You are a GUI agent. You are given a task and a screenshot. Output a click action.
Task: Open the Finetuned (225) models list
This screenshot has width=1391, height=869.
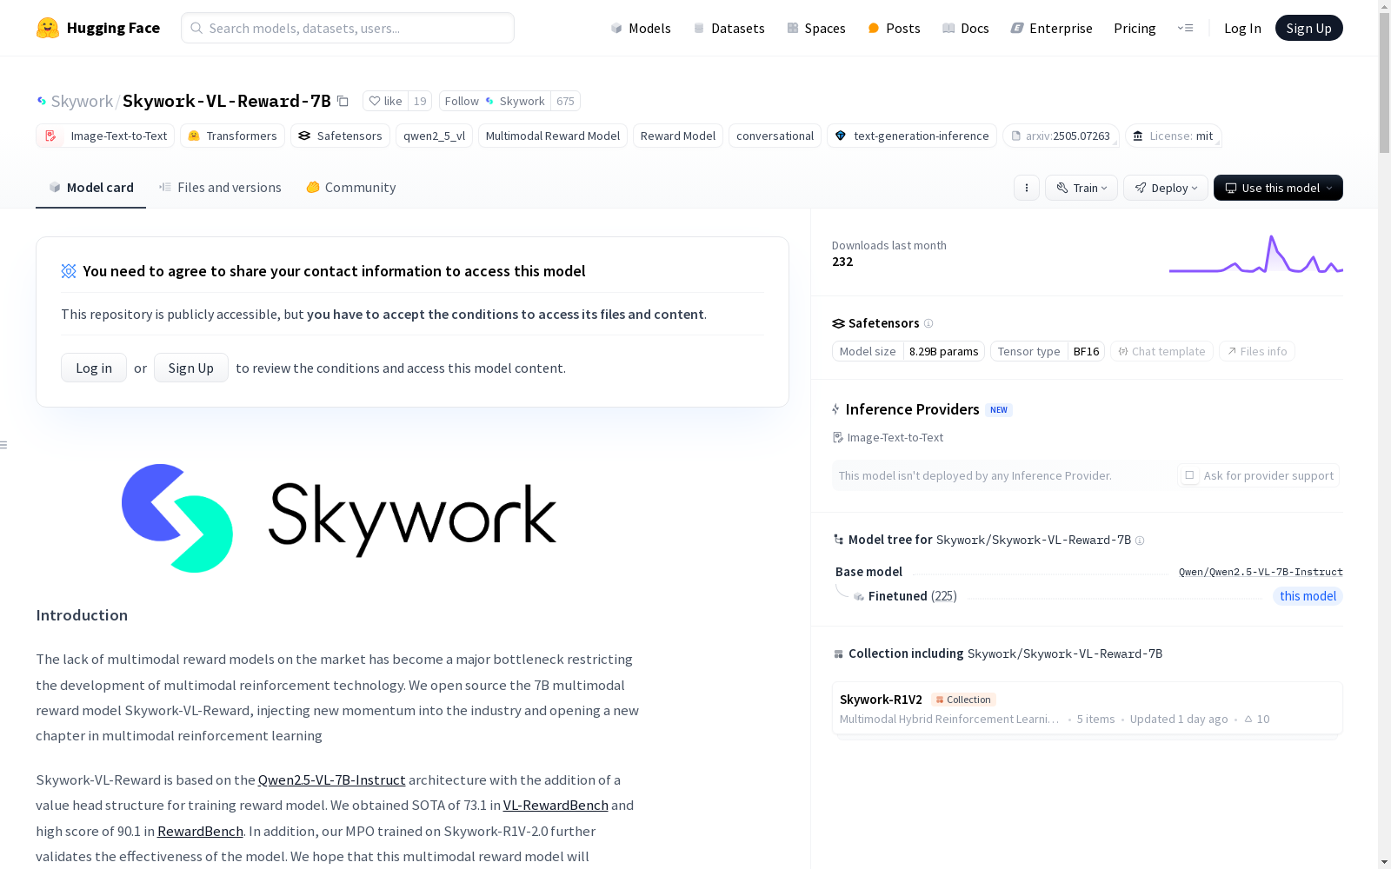[x=912, y=596]
